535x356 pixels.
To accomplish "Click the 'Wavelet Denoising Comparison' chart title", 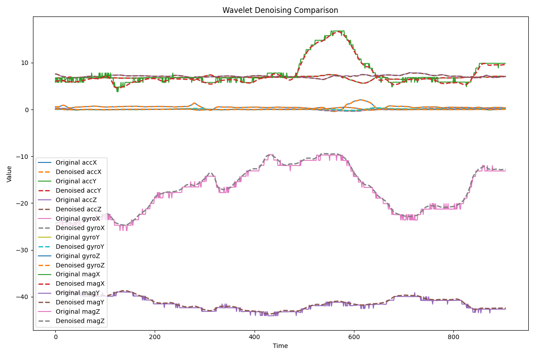I will pyautogui.click(x=280, y=10).
